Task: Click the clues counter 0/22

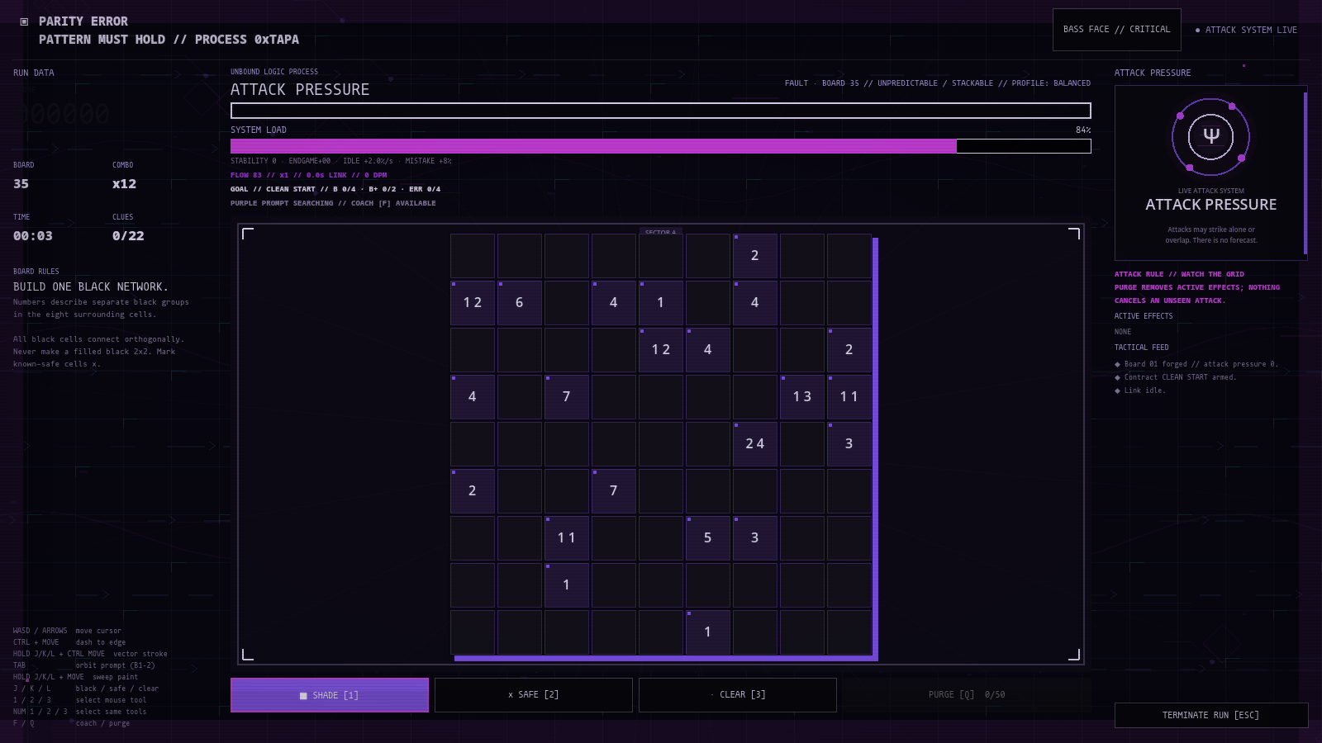Action: [128, 236]
